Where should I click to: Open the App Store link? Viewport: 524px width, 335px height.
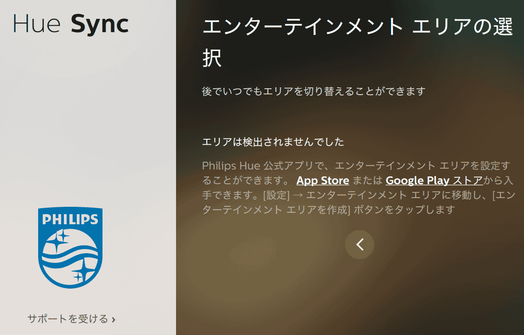click(323, 180)
